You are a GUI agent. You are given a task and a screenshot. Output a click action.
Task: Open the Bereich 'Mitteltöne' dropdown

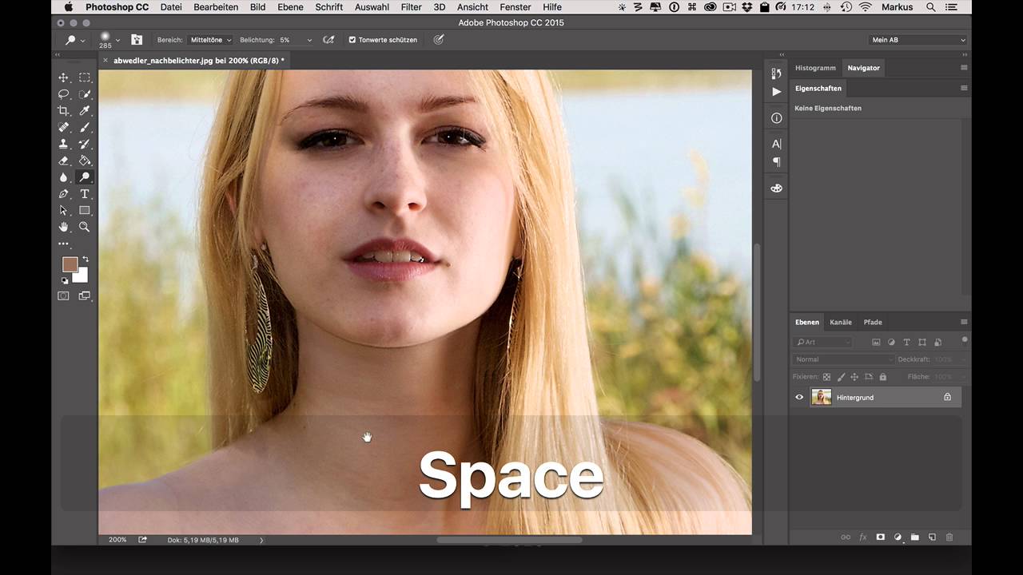pos(211,40)
